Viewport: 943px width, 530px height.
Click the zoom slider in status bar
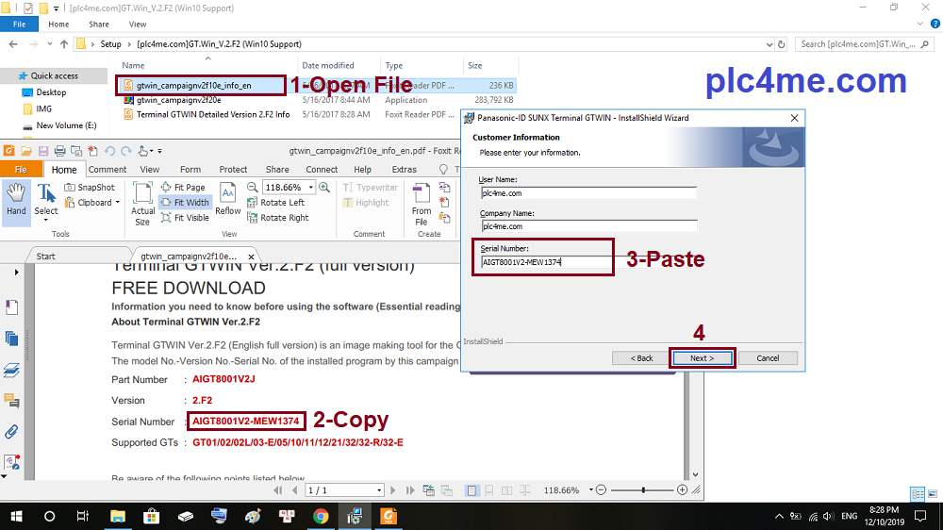(643, 490)
